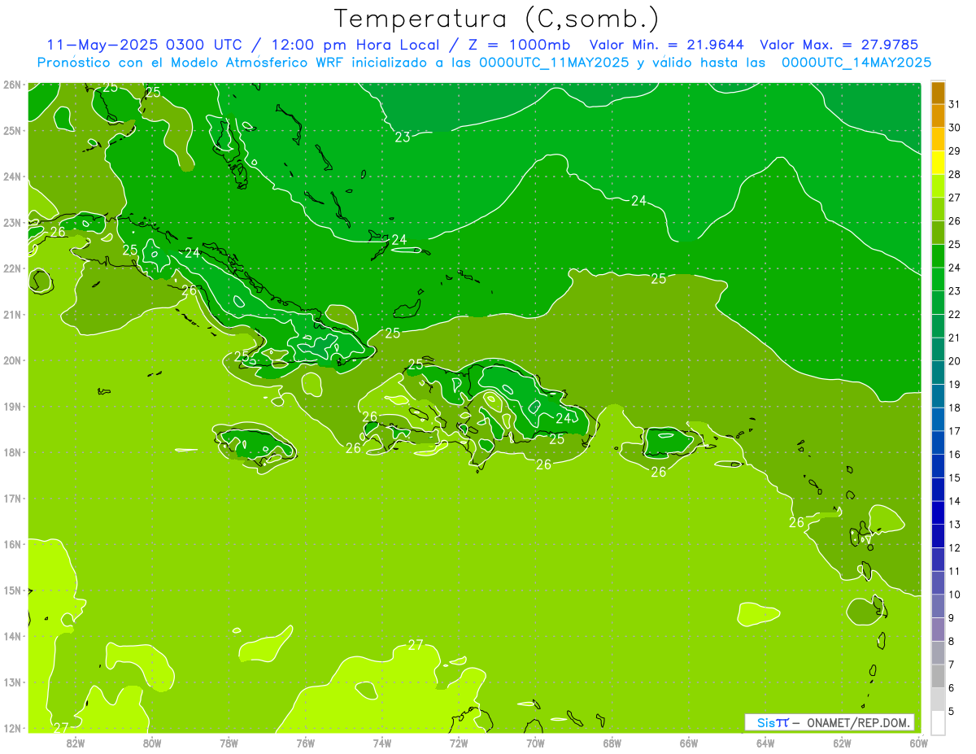Click legend scale value '7'
The height and width of the screenshot is (754, 976).
(952, 665)
